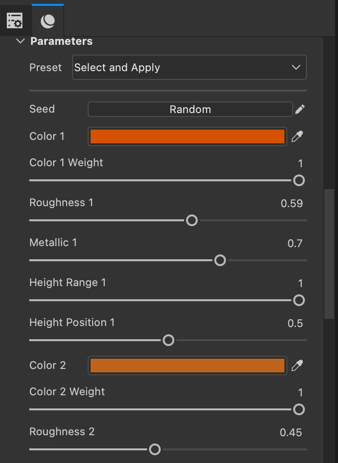Collapse the Parameters section
Viewport: 338px width, 463px height.
[20, 41]
